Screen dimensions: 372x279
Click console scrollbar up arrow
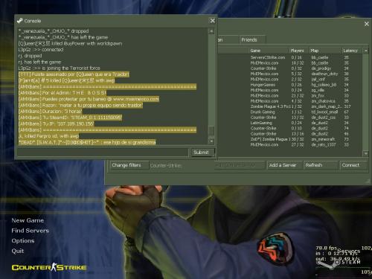pos(211,31)
